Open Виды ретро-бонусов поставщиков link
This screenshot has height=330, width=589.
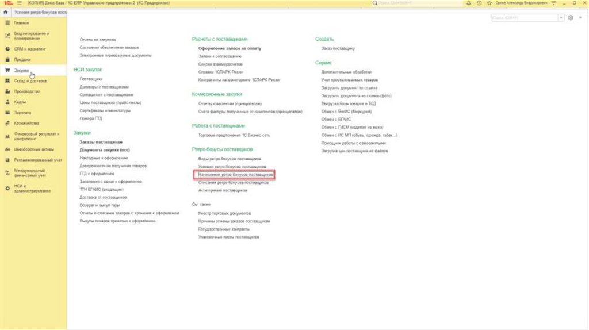point(230,159)
